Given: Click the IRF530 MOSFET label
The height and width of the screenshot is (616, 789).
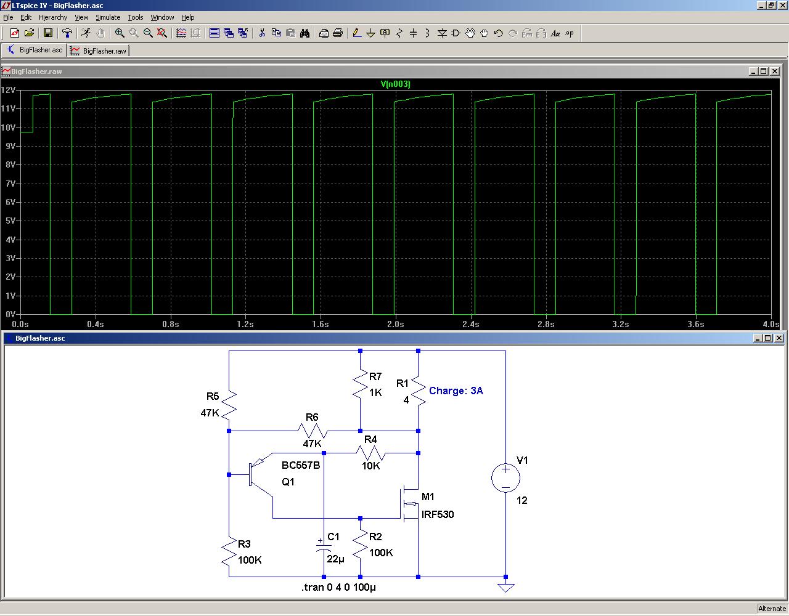Looking at the screenshot, I should tap(438, 514).
